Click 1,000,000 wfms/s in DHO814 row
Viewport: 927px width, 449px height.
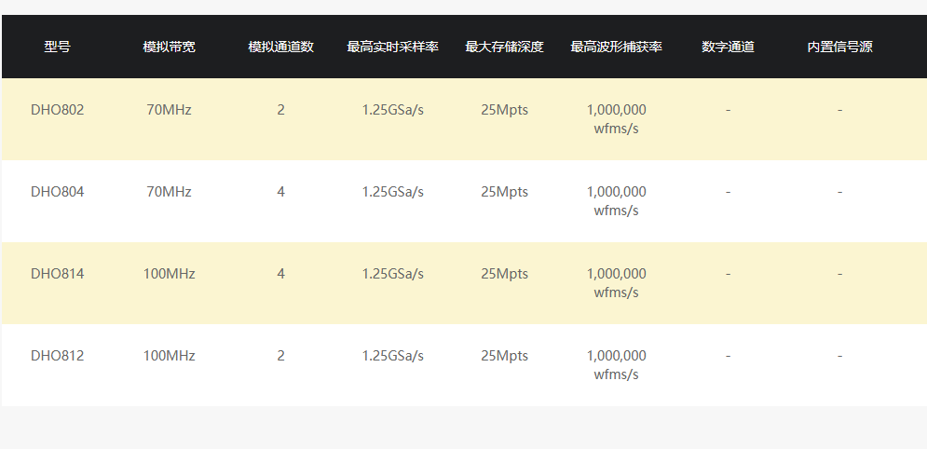pos(616,283)
